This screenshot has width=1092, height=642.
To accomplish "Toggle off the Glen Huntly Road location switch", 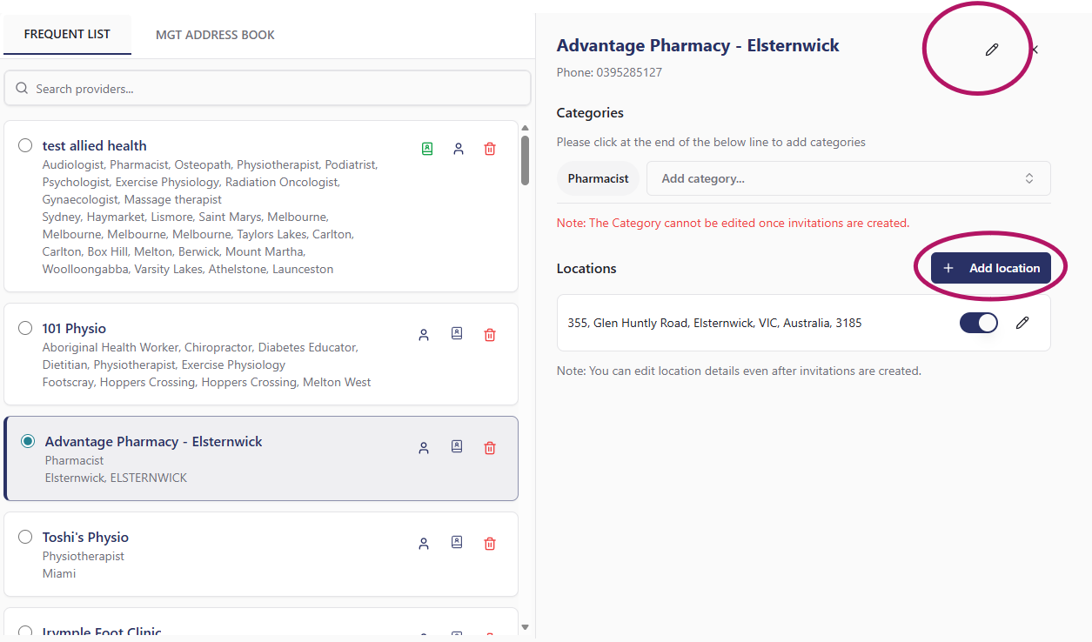I will (x=978, y=323).
